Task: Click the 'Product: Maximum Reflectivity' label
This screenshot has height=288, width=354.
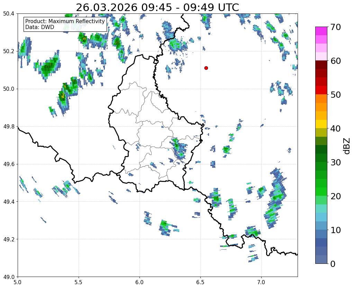Action: (x=65, y=21)
